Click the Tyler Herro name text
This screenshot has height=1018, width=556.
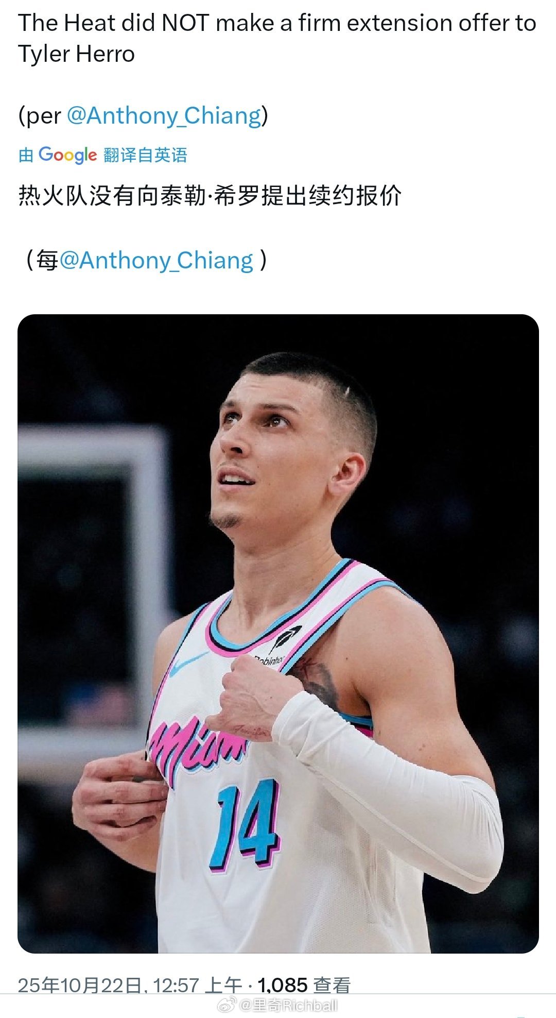click(76, 54)
